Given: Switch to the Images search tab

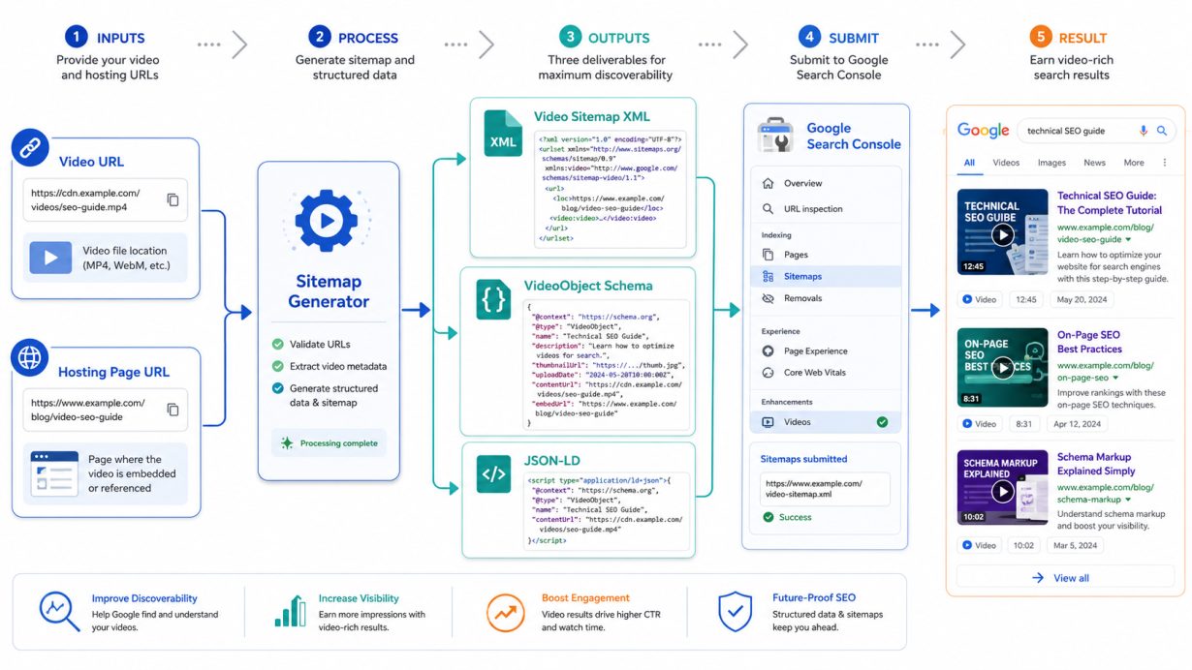Looking at the screenshot, I should 1051,163.
